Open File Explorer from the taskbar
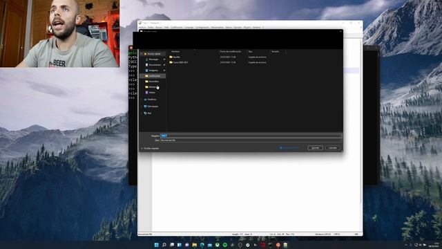The image size is (442, 249). (195, 245)
